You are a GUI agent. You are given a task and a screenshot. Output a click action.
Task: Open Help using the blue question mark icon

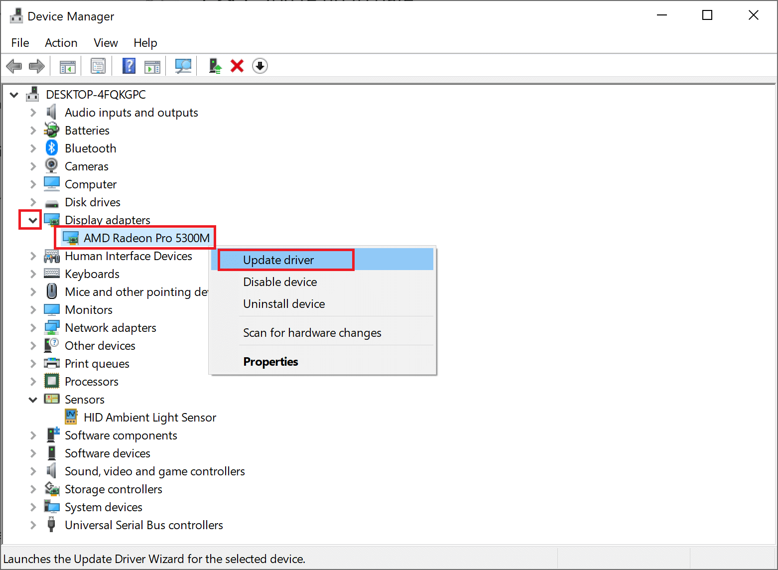coord(129,65)
